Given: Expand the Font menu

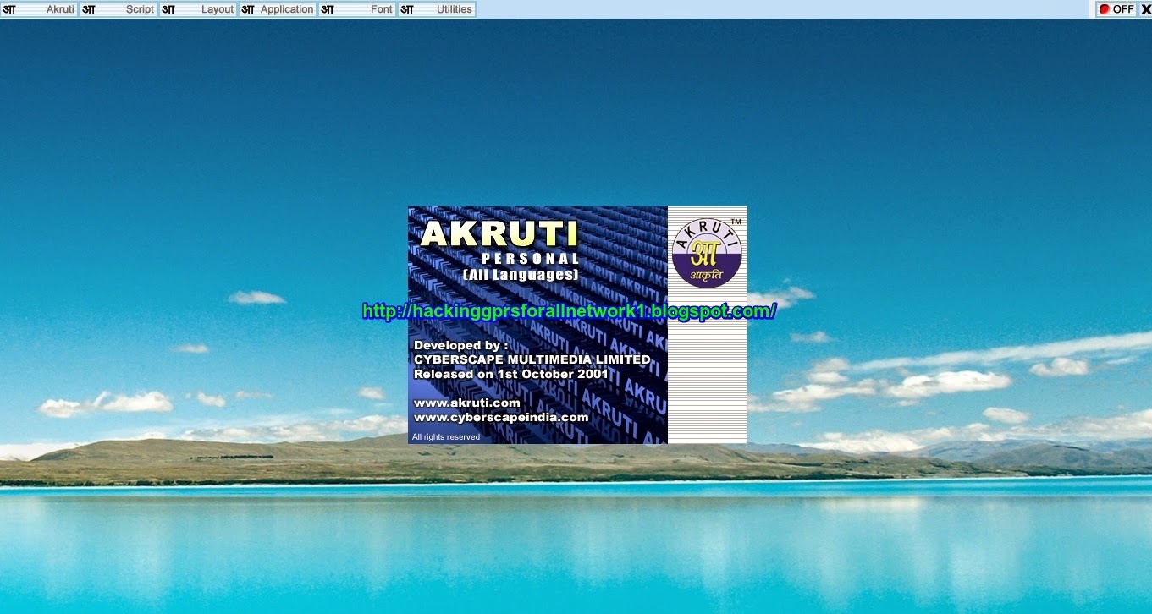Looking at the screenshot, I should click(381, 9).
